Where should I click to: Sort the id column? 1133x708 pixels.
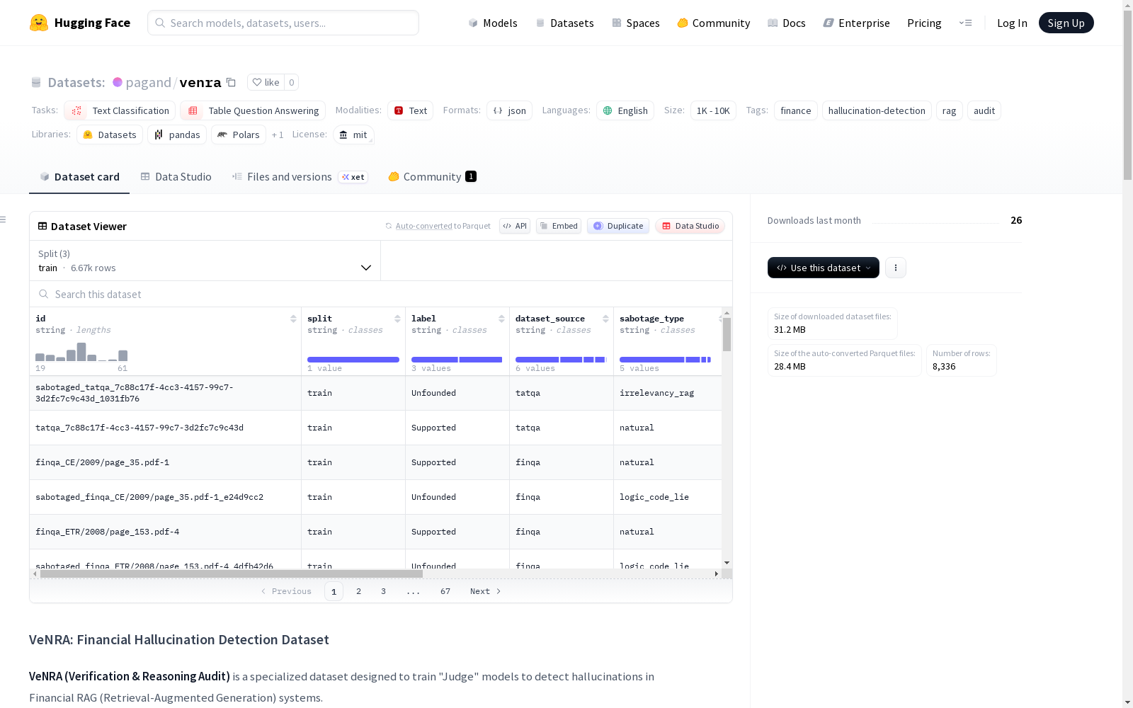[x=293, y=319]
